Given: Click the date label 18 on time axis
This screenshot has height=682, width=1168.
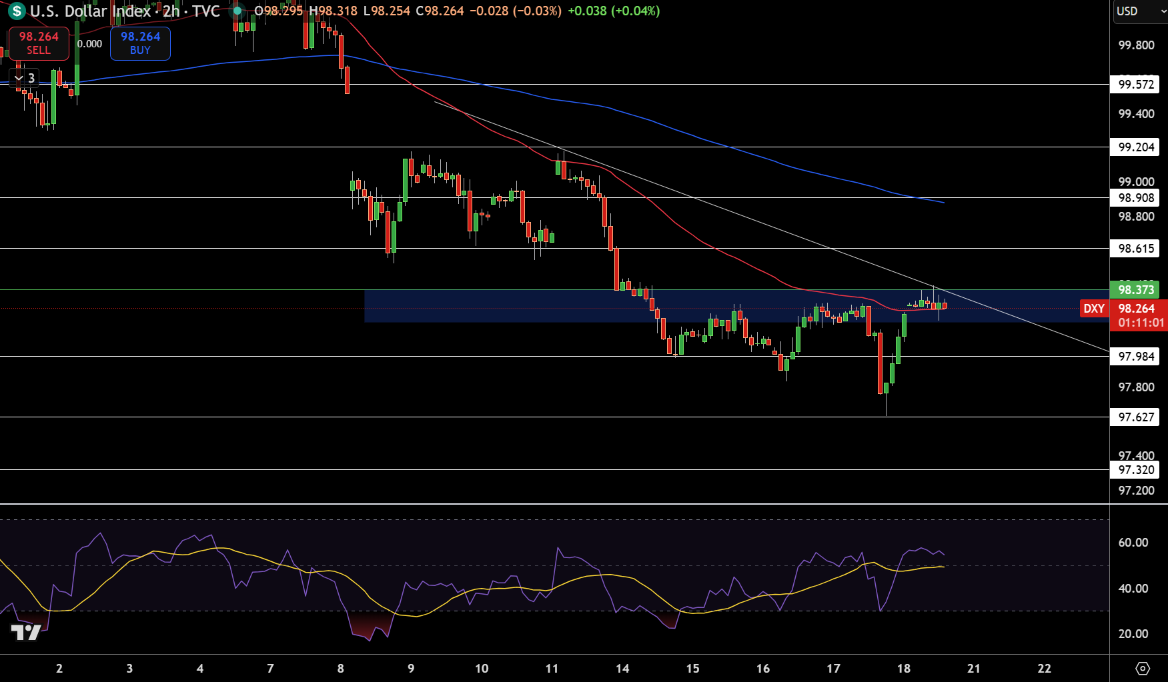Looking at the screenshot, I should (x=904, y=668).
